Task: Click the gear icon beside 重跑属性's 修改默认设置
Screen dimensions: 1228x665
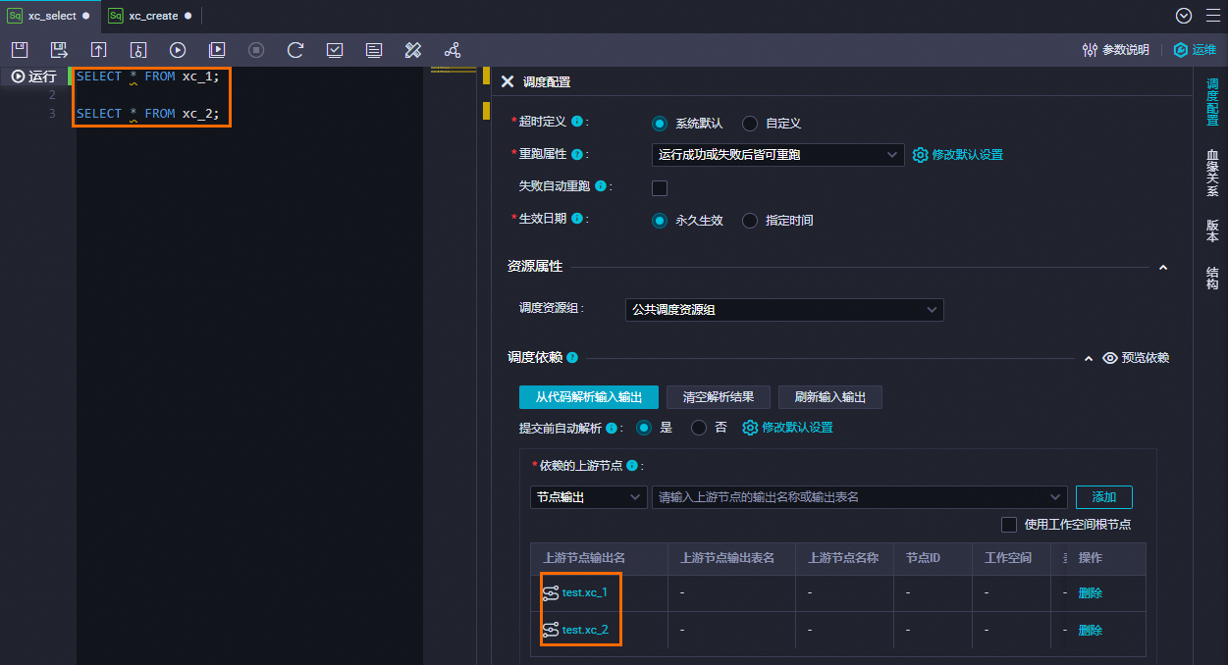Action: pyautogui.click(x=920, y=155)
